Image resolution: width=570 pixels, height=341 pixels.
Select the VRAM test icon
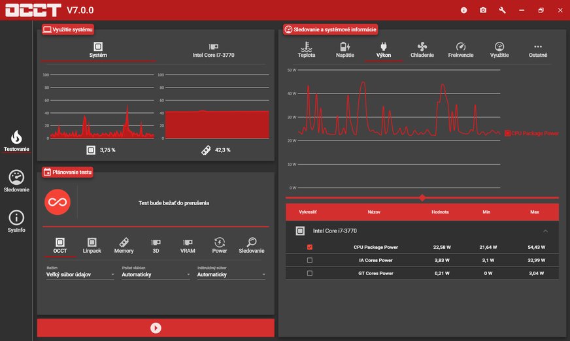tap(188, 245)
